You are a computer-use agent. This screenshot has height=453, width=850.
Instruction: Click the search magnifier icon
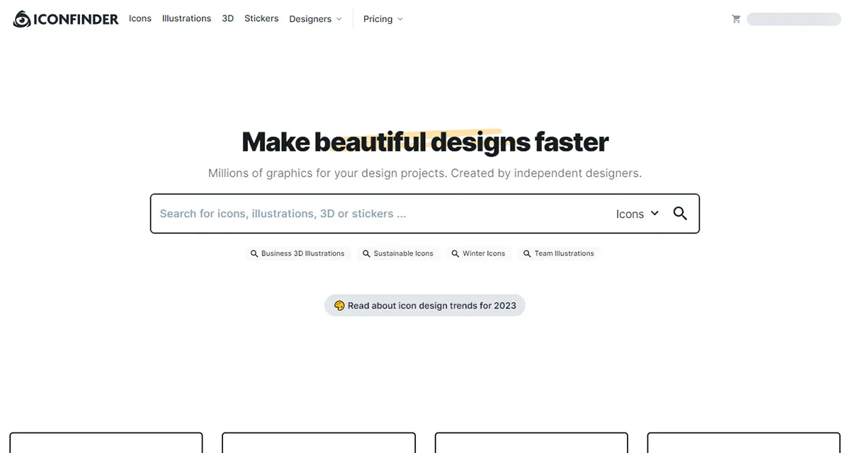[x=680, y=213]
